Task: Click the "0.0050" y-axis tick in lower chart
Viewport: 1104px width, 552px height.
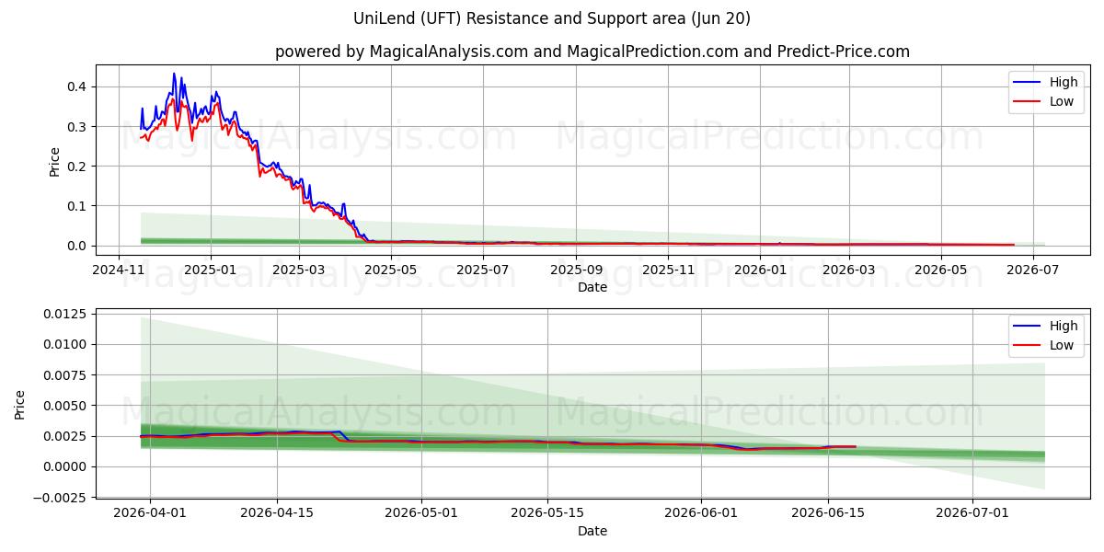Action: pos(65,406)
